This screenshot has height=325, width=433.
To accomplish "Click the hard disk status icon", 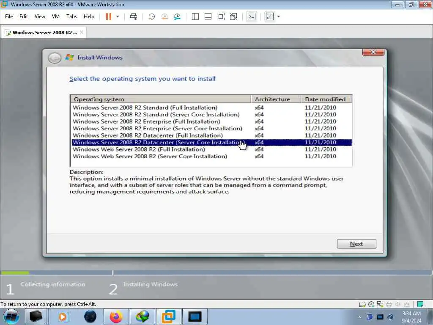I will (x=362, y=305).
